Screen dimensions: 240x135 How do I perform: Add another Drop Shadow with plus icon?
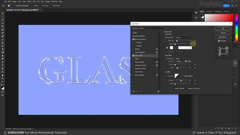[157, 75]
